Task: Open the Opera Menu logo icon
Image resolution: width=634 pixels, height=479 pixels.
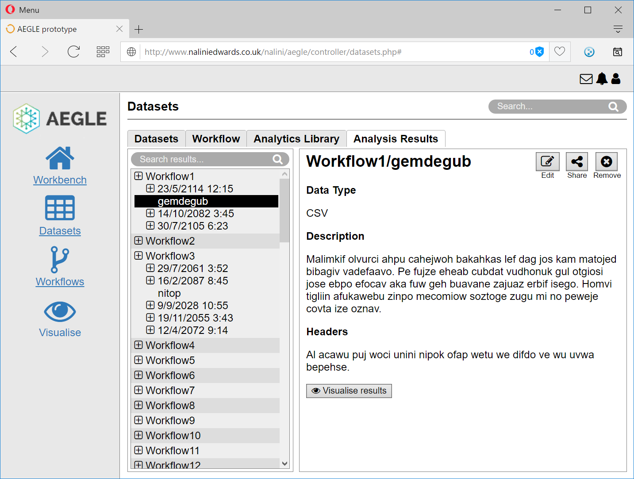Action: [10, 9]
